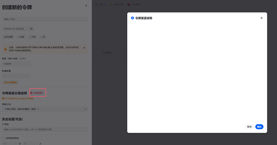The height and width of the screenshot is (145, 277).
Task: Click the blue info icon beside 令牌渠道说明
Action: [x=132, y=18]
